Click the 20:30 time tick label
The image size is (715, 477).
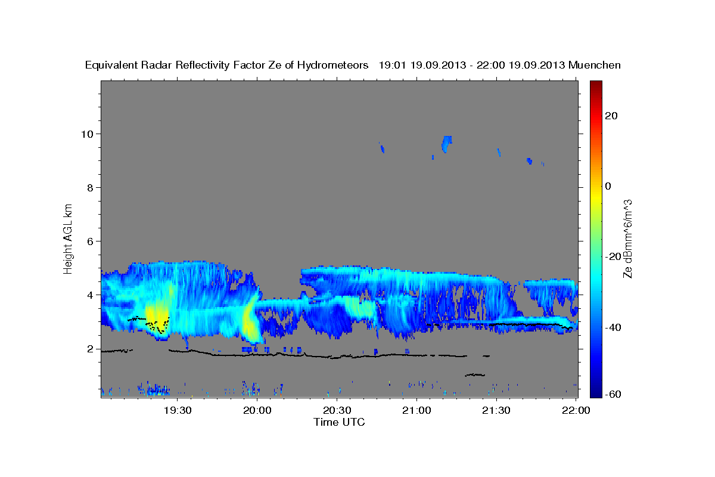pos(337,410)
